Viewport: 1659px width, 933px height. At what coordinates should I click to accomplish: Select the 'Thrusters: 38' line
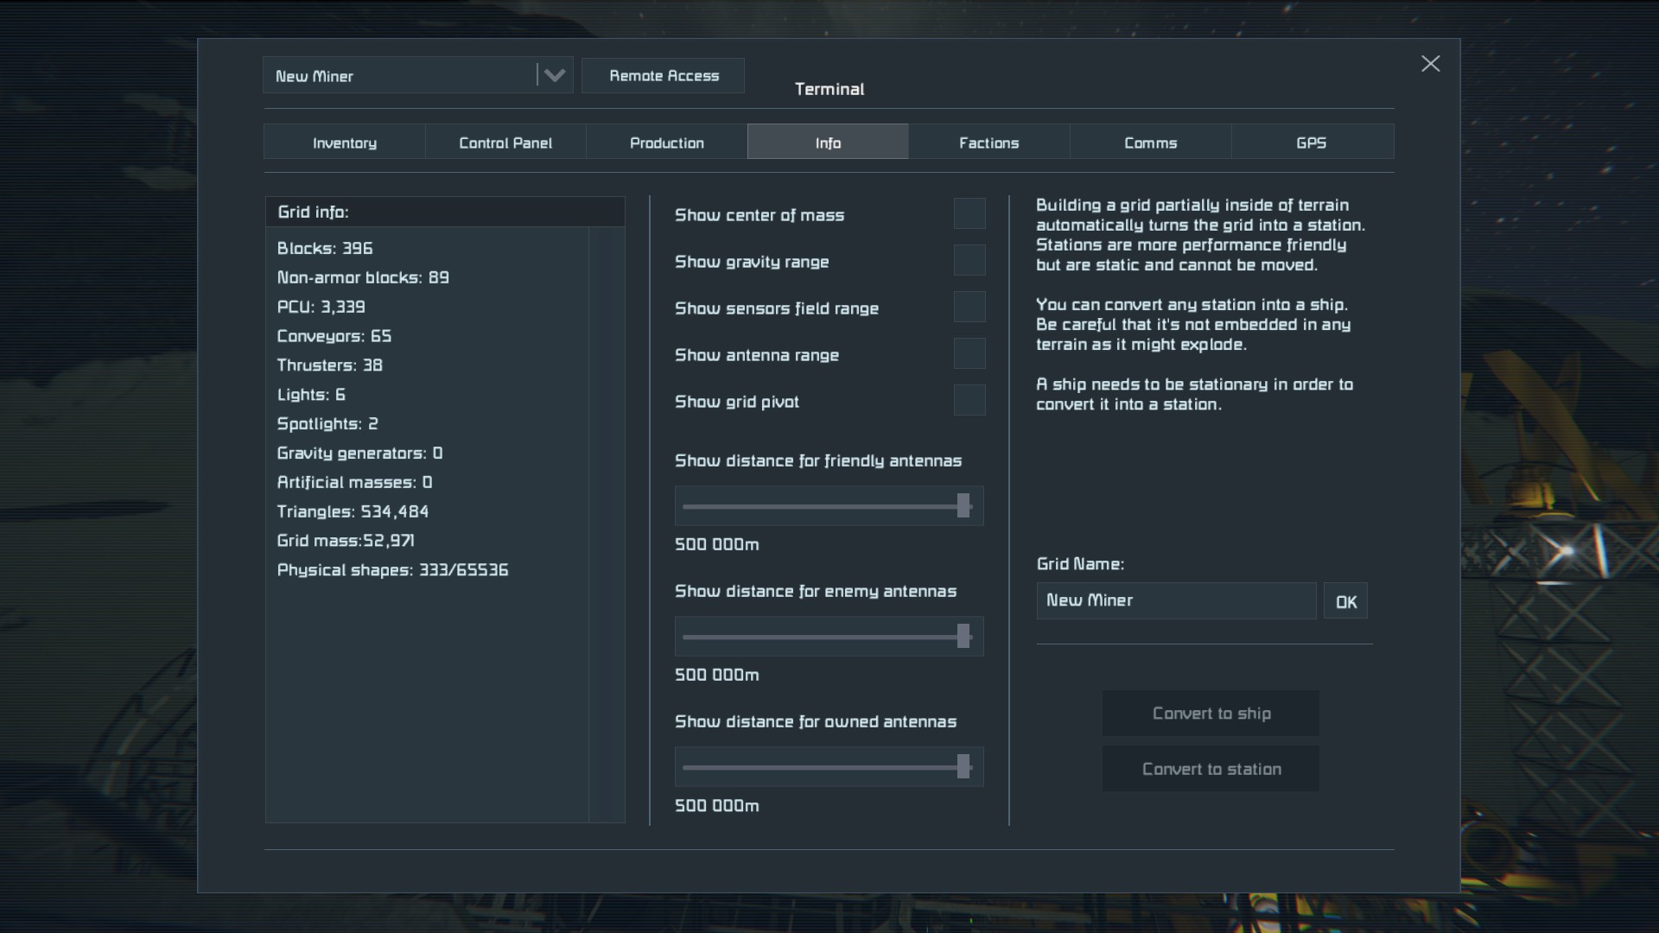click(x=329, y=365)
